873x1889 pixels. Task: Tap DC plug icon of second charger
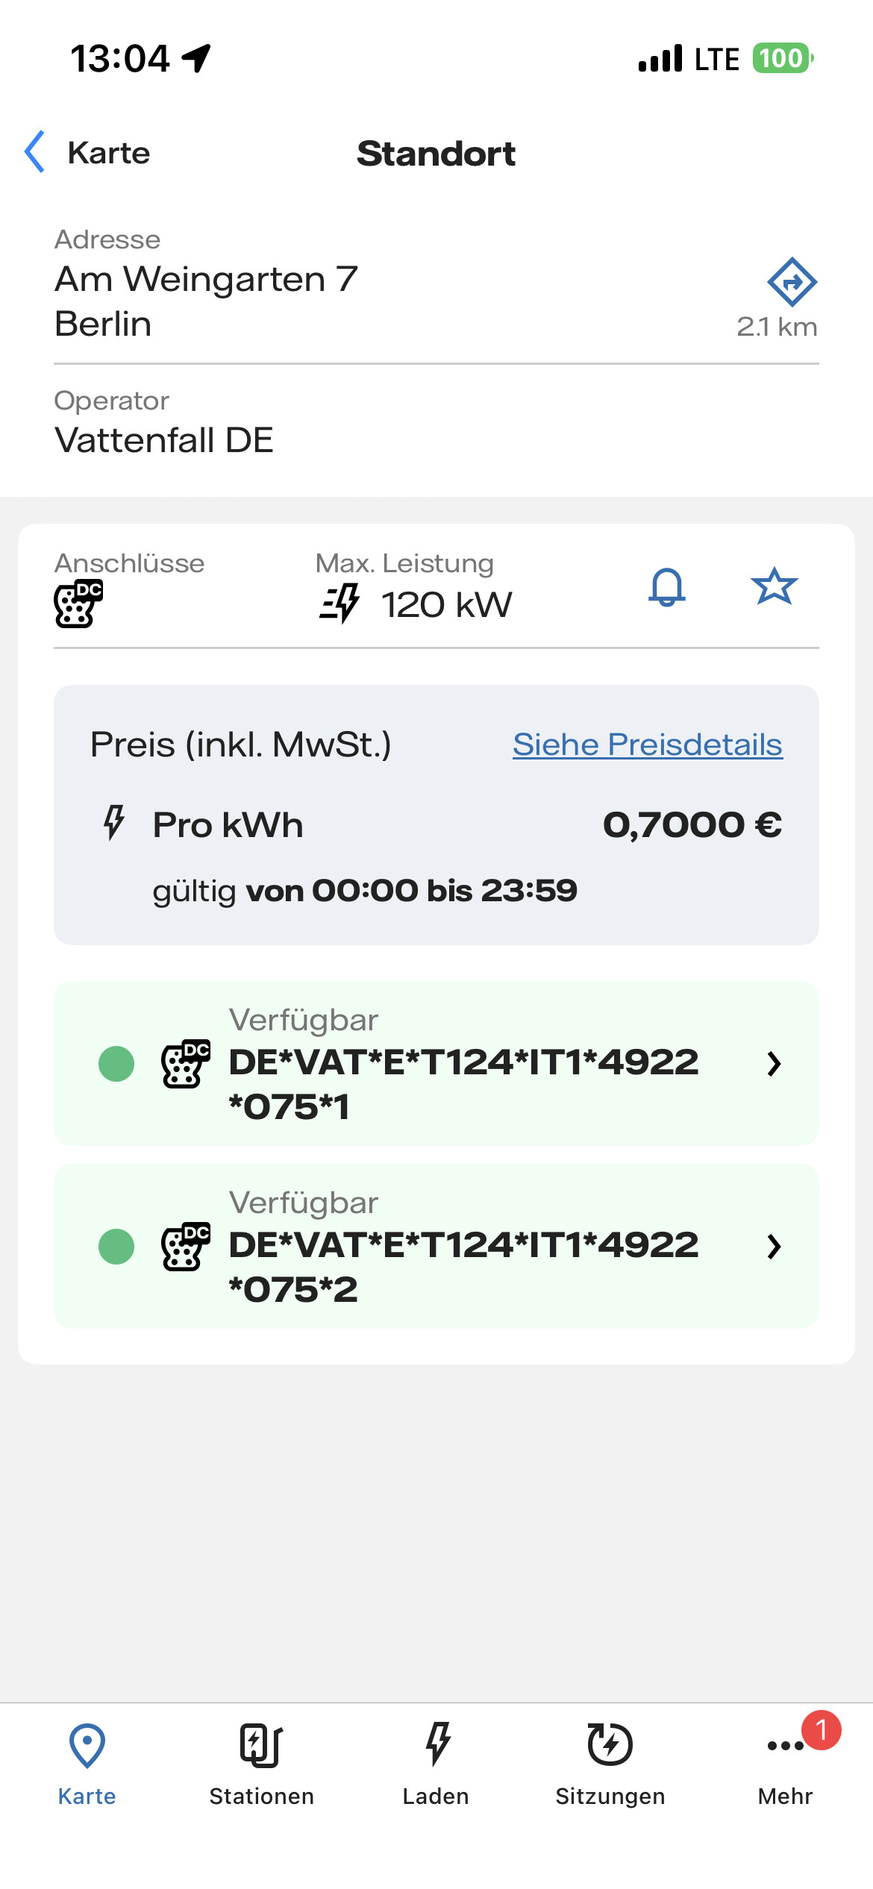[x=186, y=1247]
